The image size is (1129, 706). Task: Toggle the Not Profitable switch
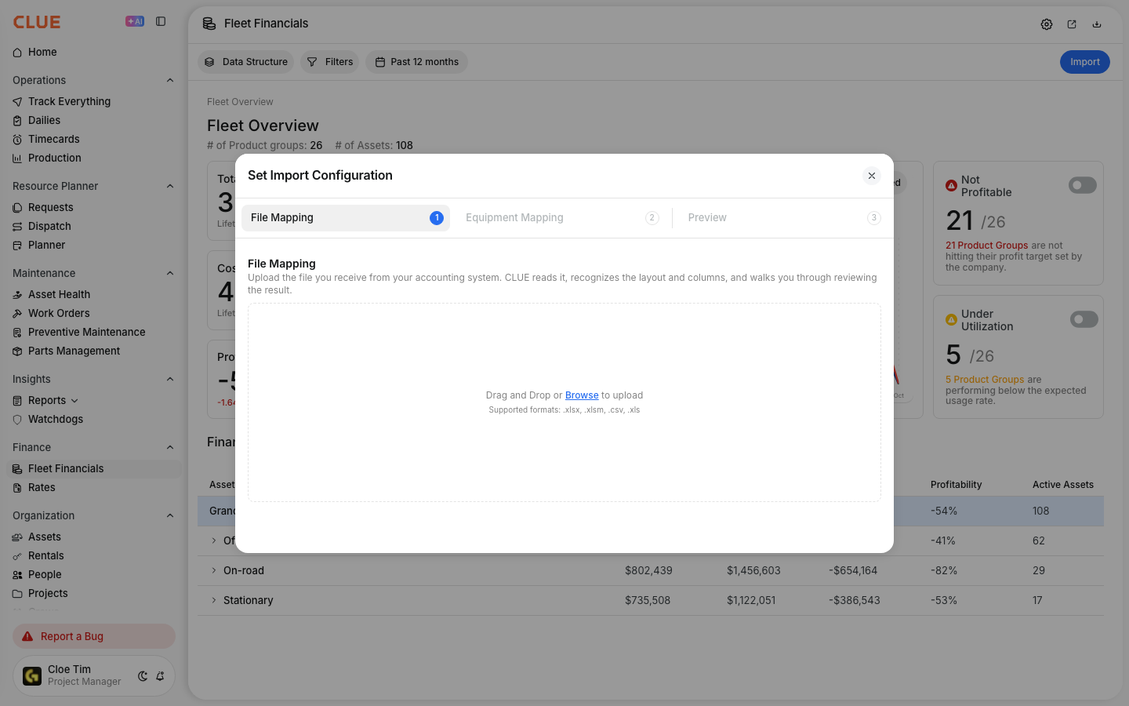(x=1083, y=185)
